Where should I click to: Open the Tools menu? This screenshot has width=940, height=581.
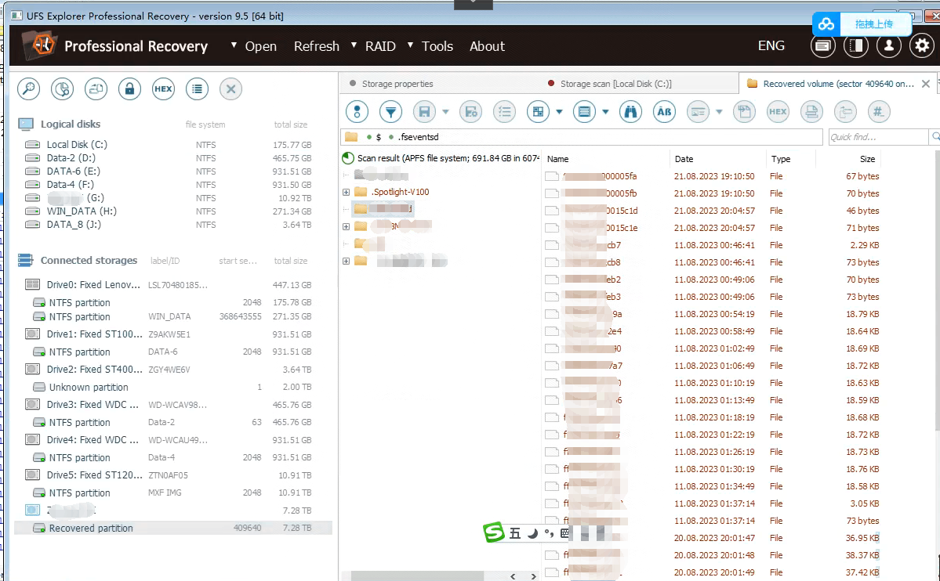coord(437,46)
